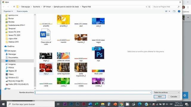Select the amarillo banner file
Image resolution: width=191 pixels, height=107 pixels.
tap(46, 25)
